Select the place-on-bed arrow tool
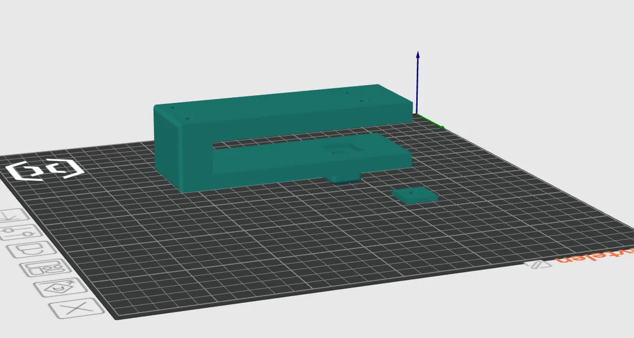This screenshot has width=634, height=338. tap(10, 215)
